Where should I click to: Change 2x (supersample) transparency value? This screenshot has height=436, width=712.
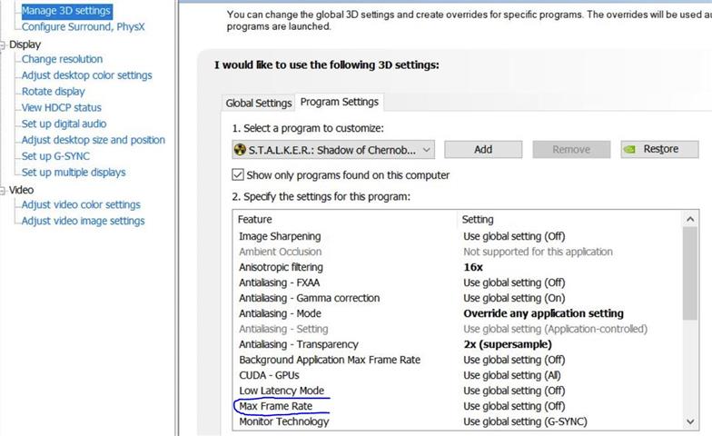coord(508,344)
